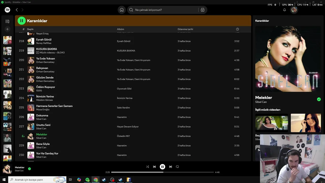Open Güllü artist link
The height and width of the screenshot is (183, 325).
click(x=39, y=90)
